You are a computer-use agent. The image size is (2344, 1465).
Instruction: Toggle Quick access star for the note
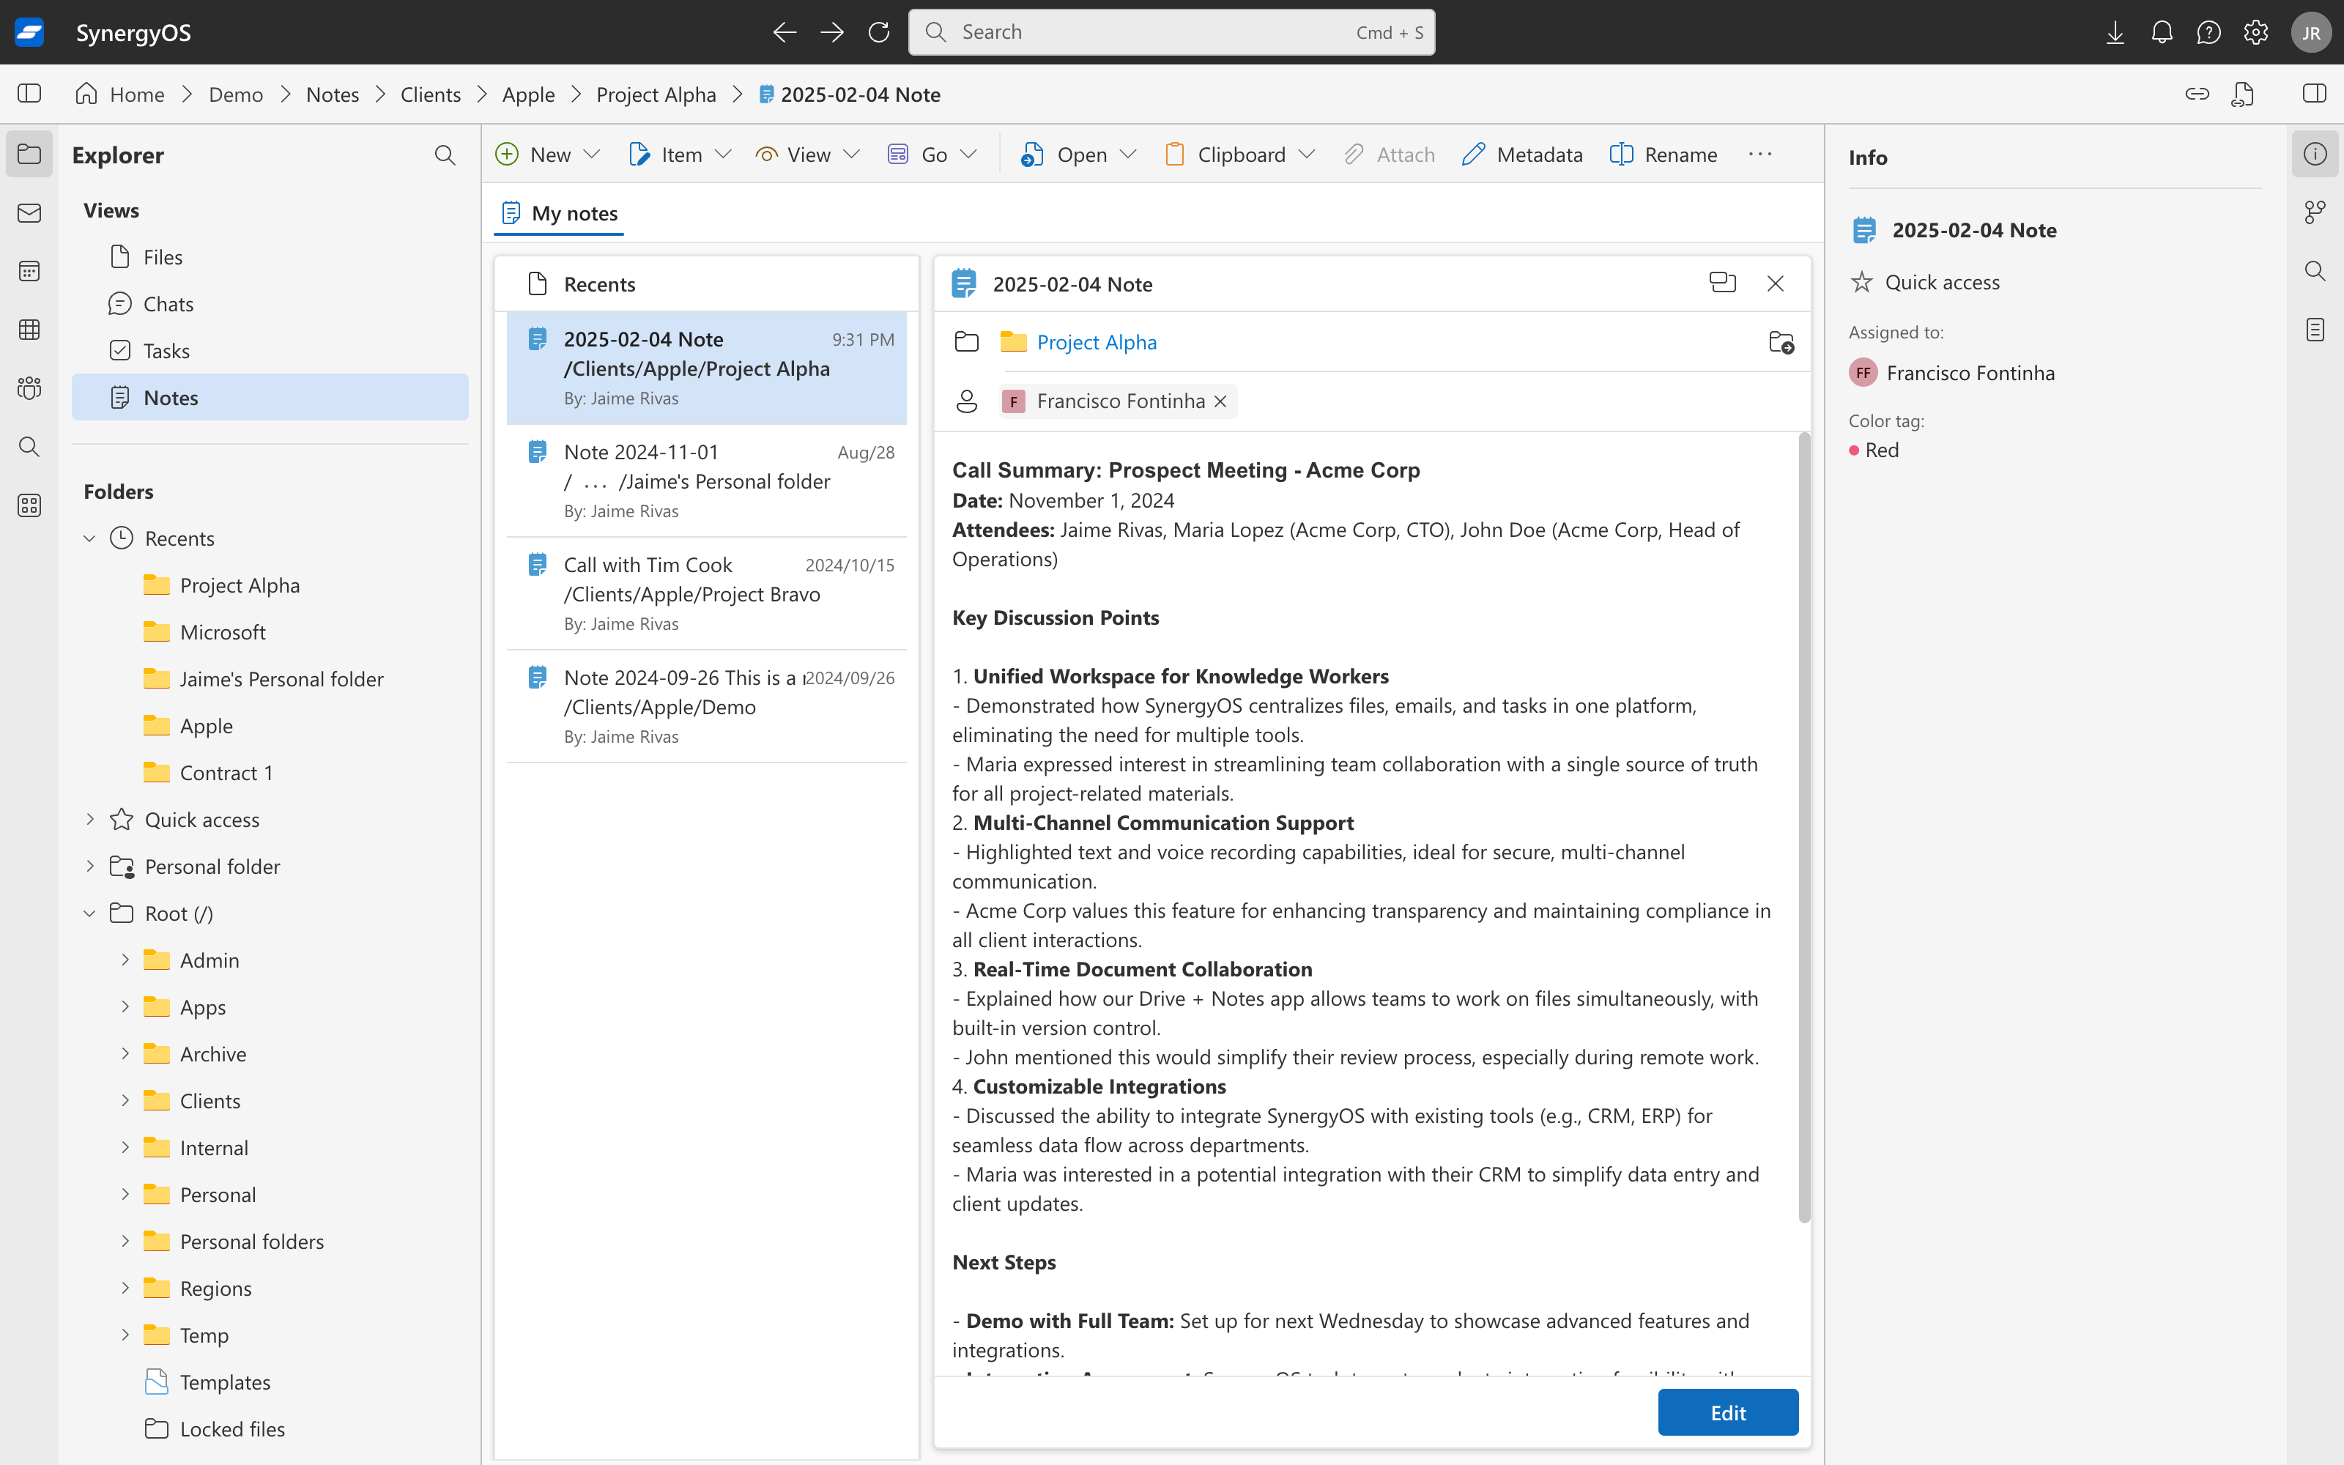(1861, 282)
